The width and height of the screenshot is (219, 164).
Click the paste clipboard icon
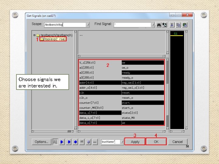185,25
